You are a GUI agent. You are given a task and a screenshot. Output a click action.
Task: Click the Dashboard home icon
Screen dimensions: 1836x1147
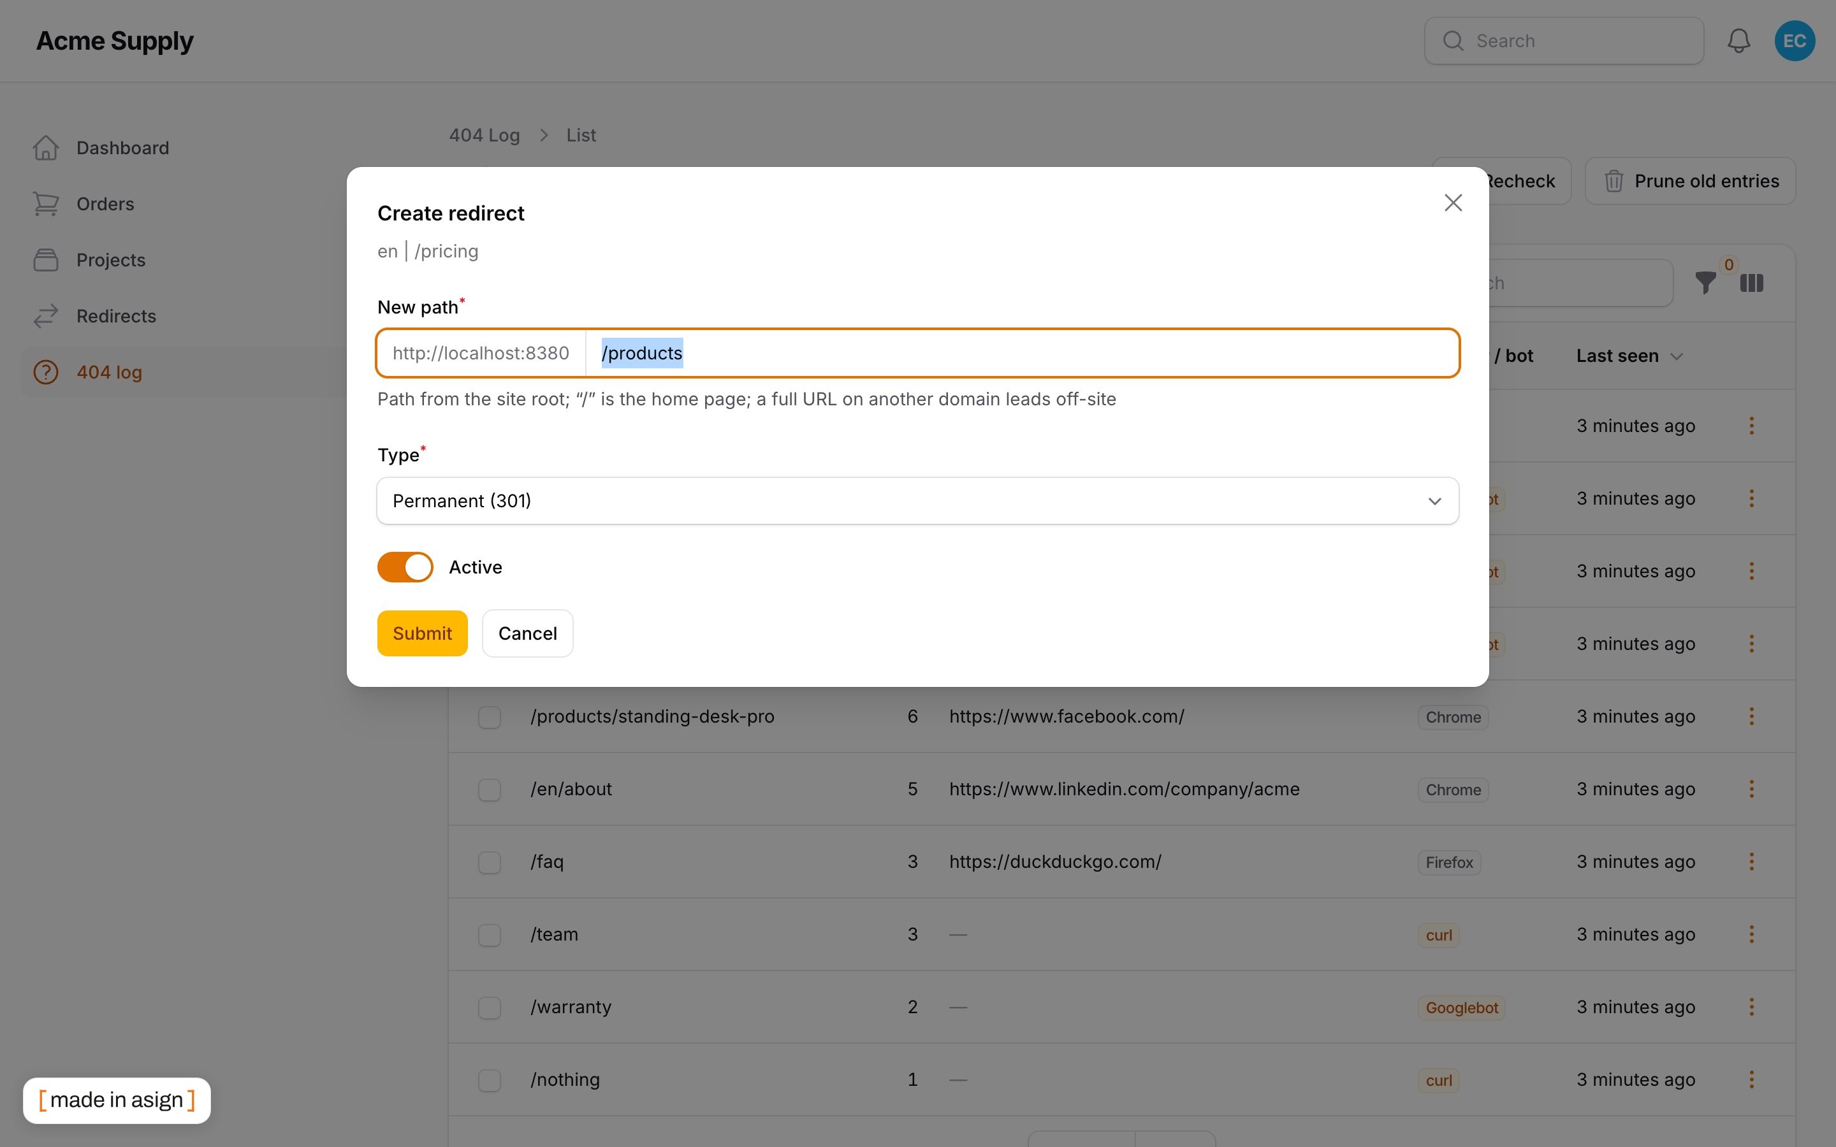click(x=45, y=148)
